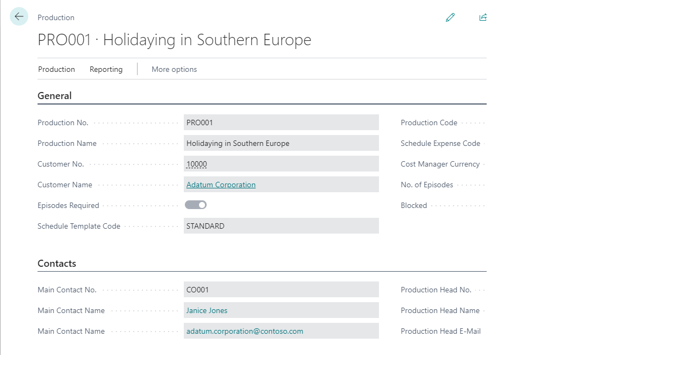Click the pencil edit icon
The image size is (696, 392).
pyautogui.click(x=450, y=17)
